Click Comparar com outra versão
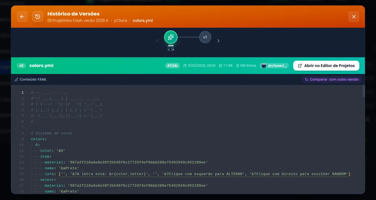This screenshot has width=376, height=200. [x=332, y=79]
